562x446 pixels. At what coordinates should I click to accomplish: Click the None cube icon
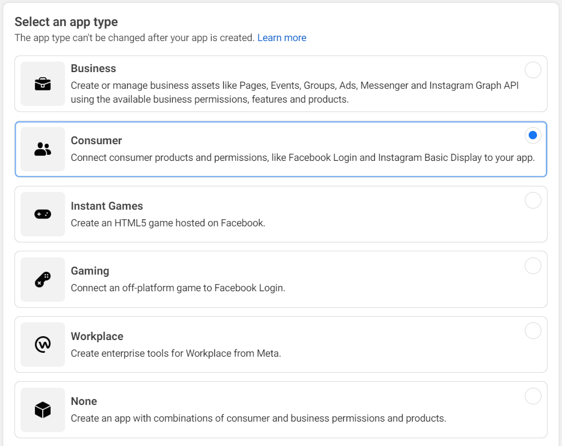point(43,410)
